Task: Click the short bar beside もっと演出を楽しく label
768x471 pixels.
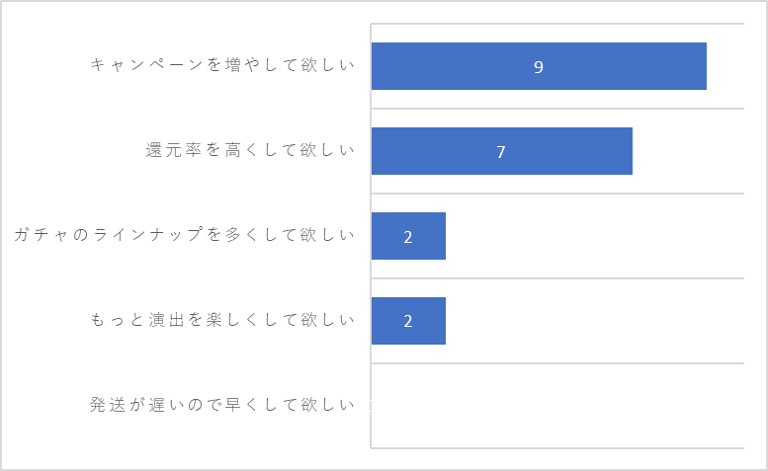Action: (408, 321)
